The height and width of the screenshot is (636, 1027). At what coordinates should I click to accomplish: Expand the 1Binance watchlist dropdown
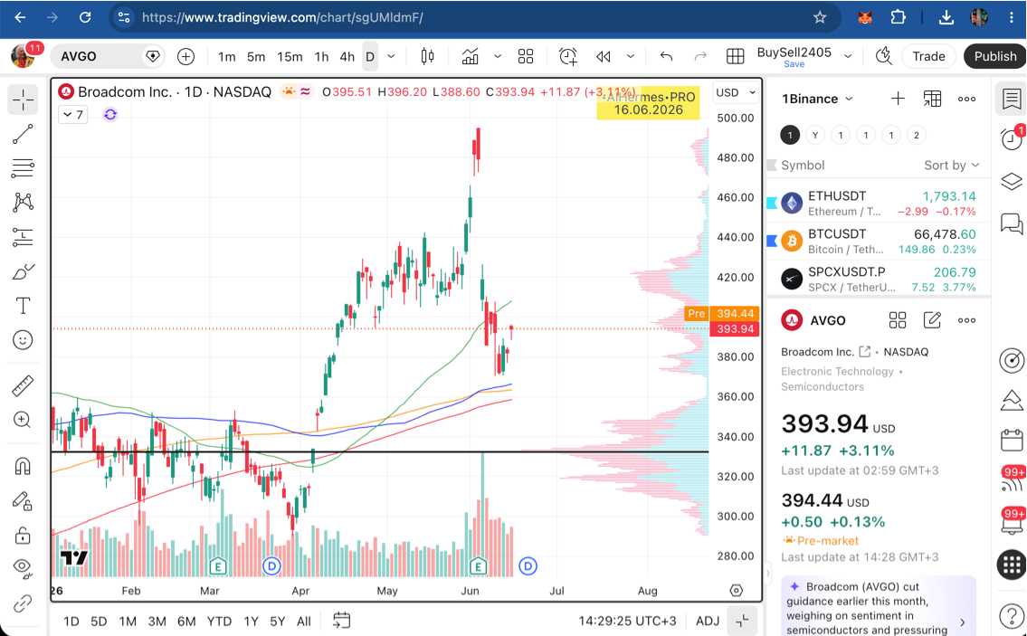point(818,99)
